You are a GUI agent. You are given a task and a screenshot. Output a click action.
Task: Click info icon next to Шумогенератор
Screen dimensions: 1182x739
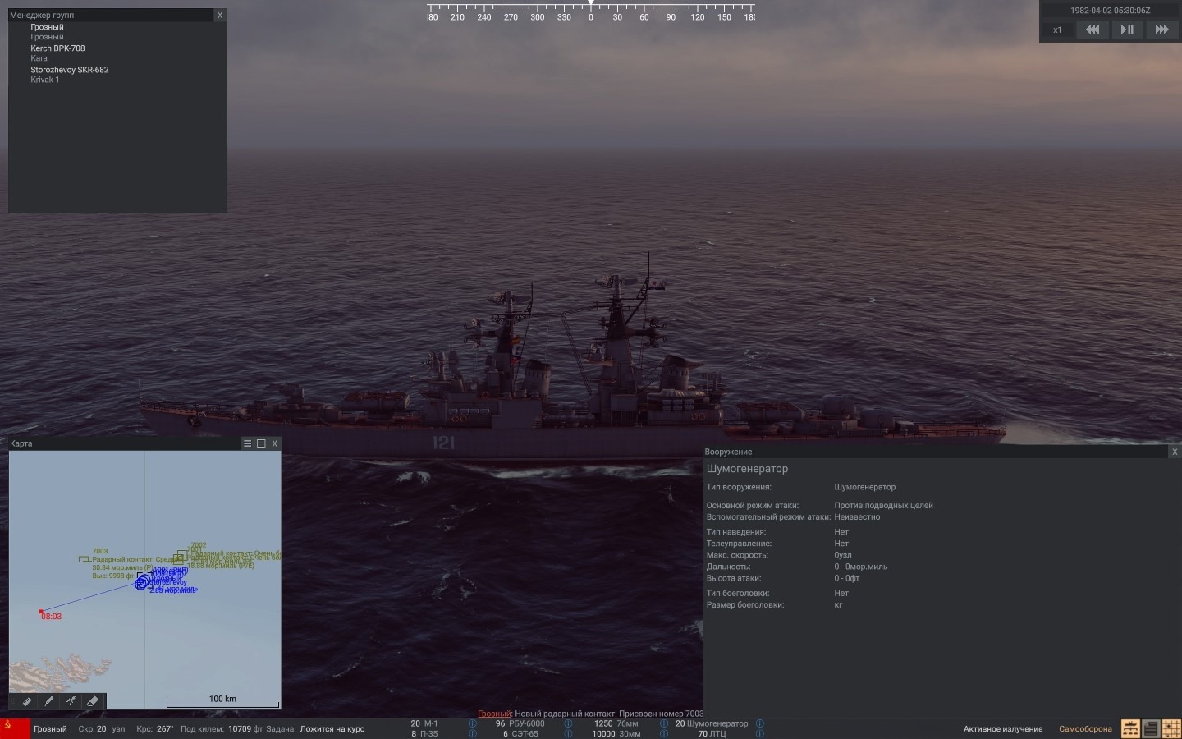(760, 723)
